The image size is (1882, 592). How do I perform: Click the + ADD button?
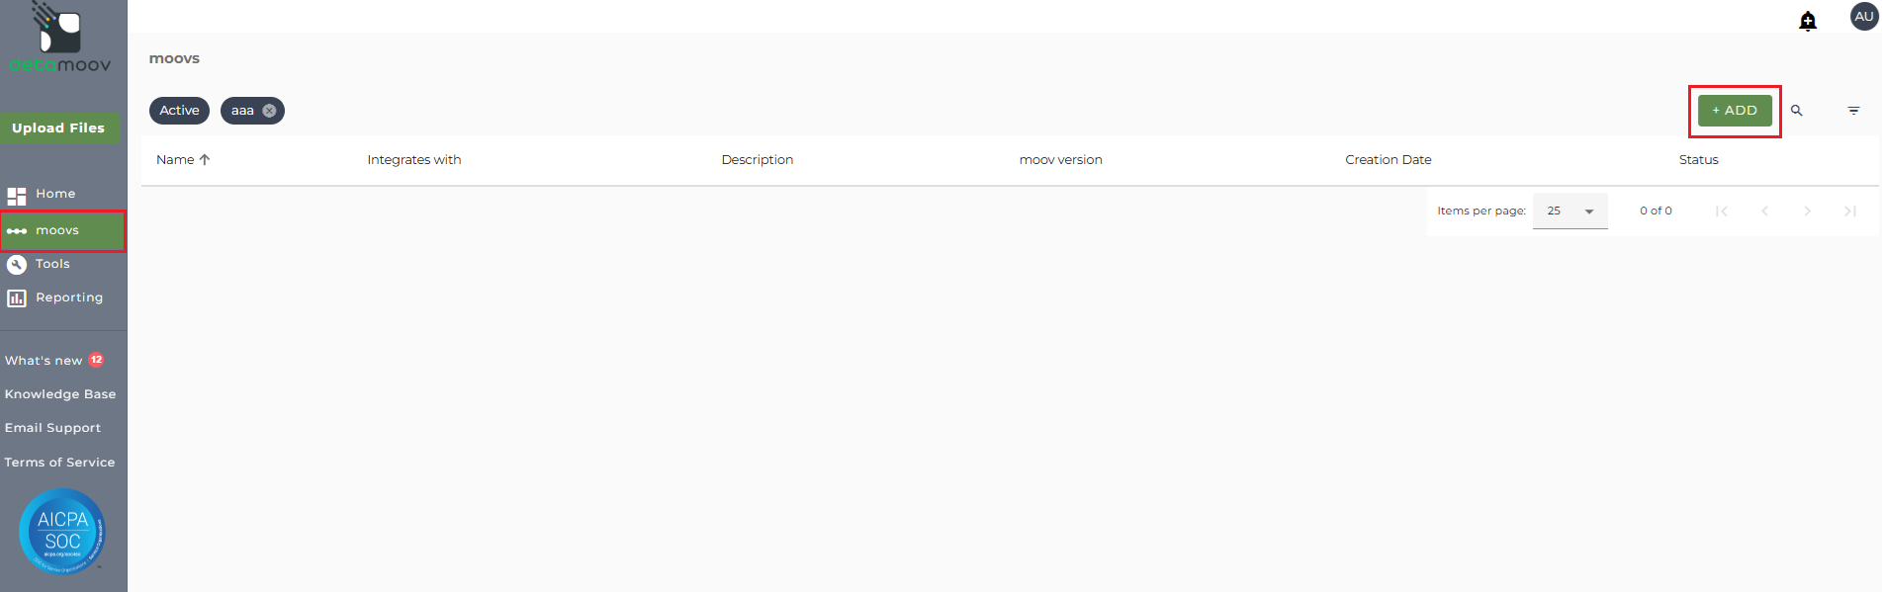coord(1735,111)
